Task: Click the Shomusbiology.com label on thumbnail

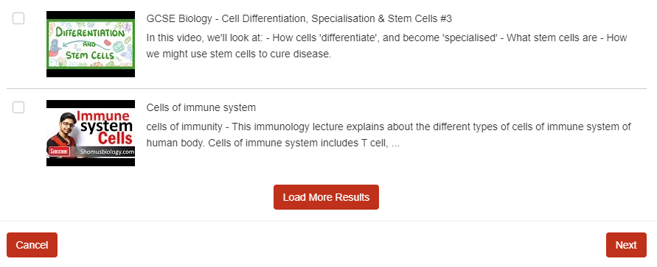Action: tap(107, 152)
